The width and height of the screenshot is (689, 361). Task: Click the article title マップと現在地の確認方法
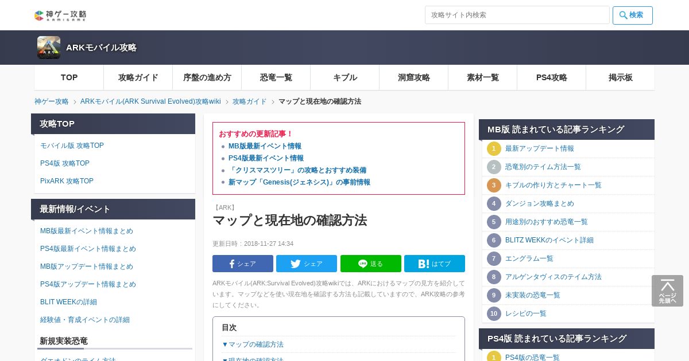pyautogui.click(x=290, y=221)
